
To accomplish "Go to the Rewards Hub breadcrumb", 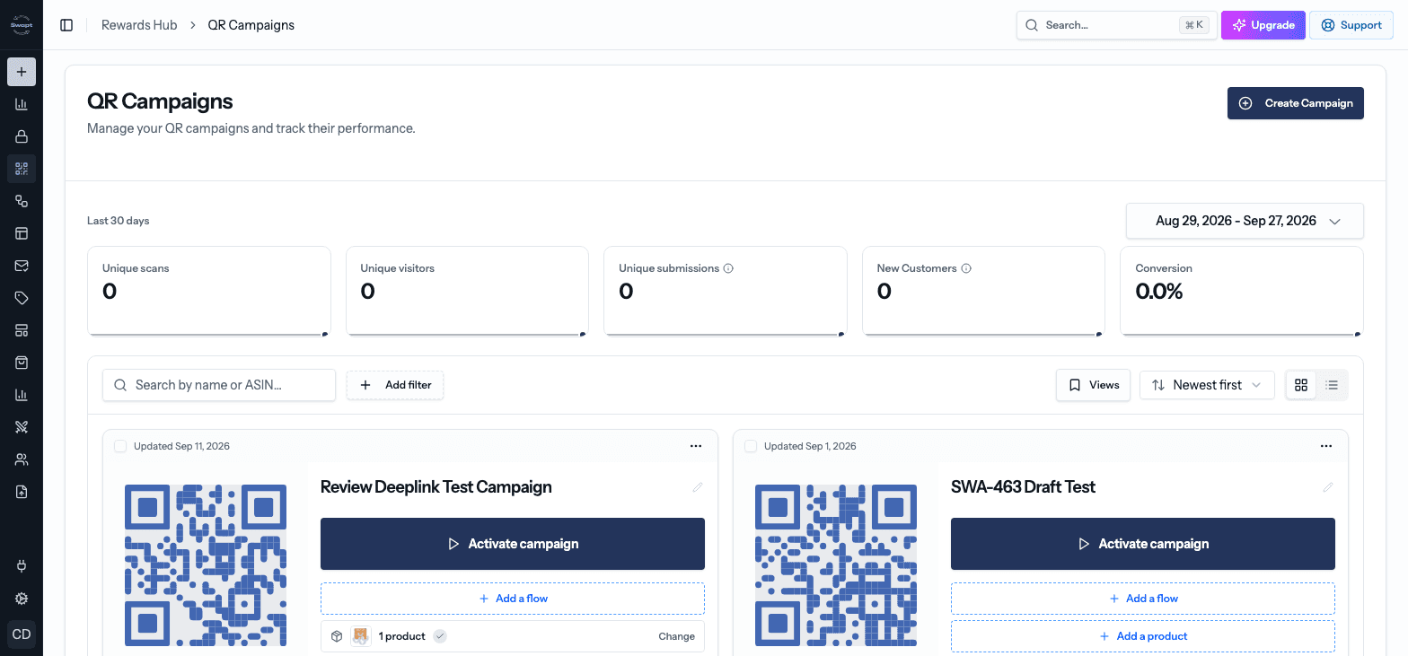I will [x=139, y=25].
